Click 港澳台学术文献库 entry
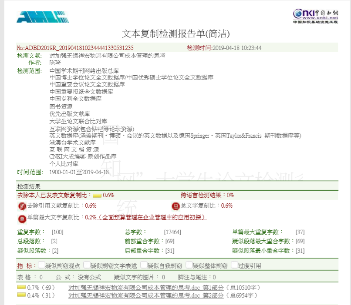Image resolution: width=351 pixels, height=305 pixels. click(x=73, y=143)
